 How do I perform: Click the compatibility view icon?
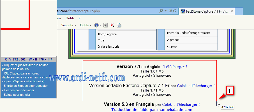(170, 11)
